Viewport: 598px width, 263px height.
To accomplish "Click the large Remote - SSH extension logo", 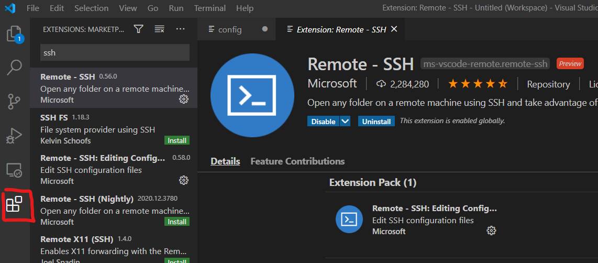I will tap(252, 96).
